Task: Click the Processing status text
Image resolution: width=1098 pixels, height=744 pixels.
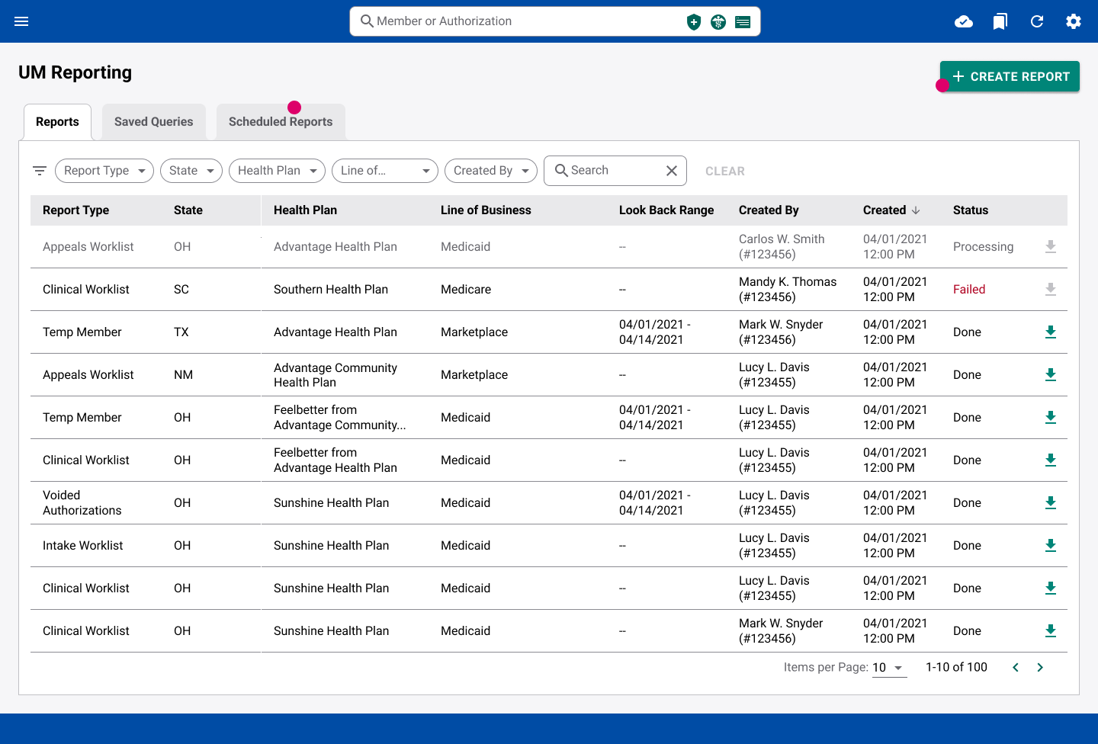Action: (984, 247)
